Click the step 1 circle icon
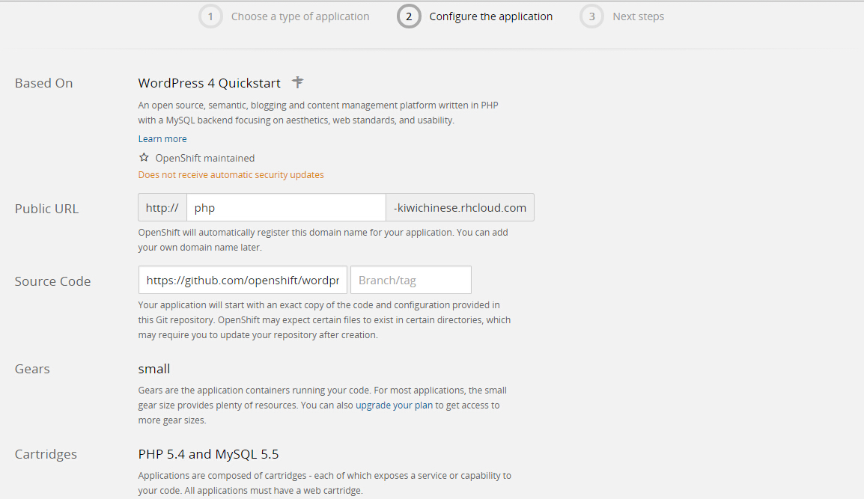 (x=210, y=16)
